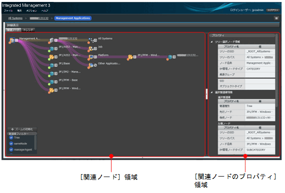This screenshot has width=285, height=193.
Task: Open the オプション menu
Action: coord(31,11)
